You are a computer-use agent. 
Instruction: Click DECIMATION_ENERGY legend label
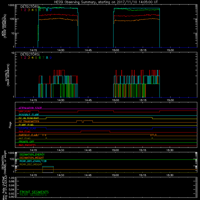click(x=32, y=154)
